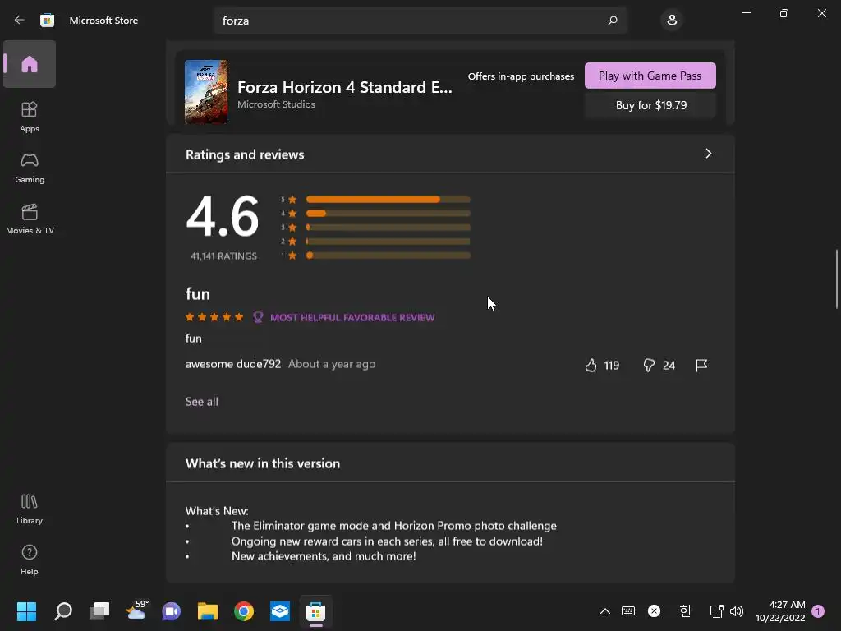841x631 pixels.
Task: Click the vertical scrollbar thumb
Action: (837, 279)
